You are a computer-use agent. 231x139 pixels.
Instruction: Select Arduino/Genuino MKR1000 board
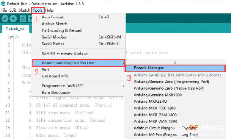tap(175, 95)
